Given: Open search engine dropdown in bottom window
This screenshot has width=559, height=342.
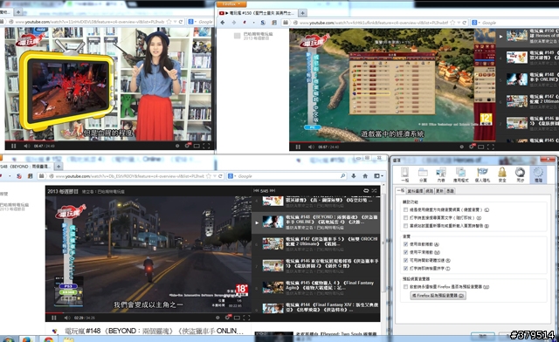Looking at the screenshot, I should [232, 176].
